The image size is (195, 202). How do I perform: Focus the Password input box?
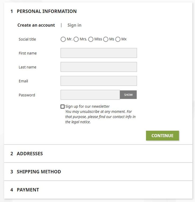point(90,95)
